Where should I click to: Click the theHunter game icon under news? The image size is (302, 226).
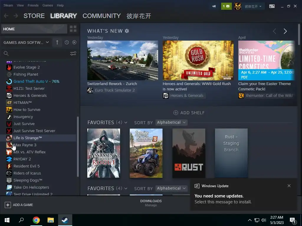[241, 96]
